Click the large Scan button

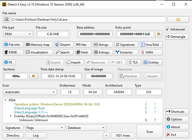pyautogui.click(x=150, y=132)
